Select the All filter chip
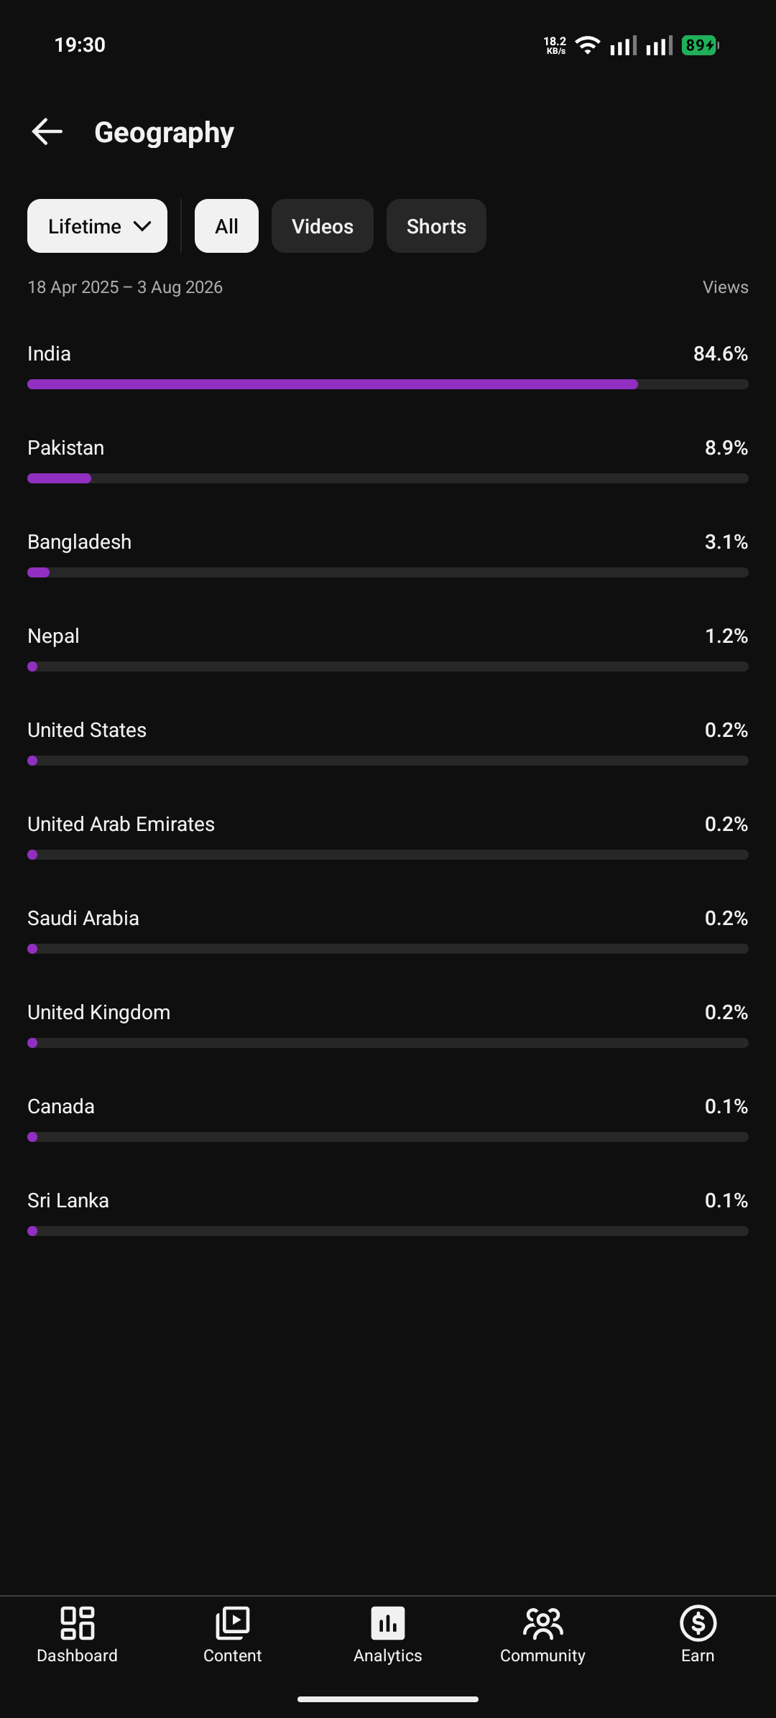776x1718 pixels. pos(226,226)
